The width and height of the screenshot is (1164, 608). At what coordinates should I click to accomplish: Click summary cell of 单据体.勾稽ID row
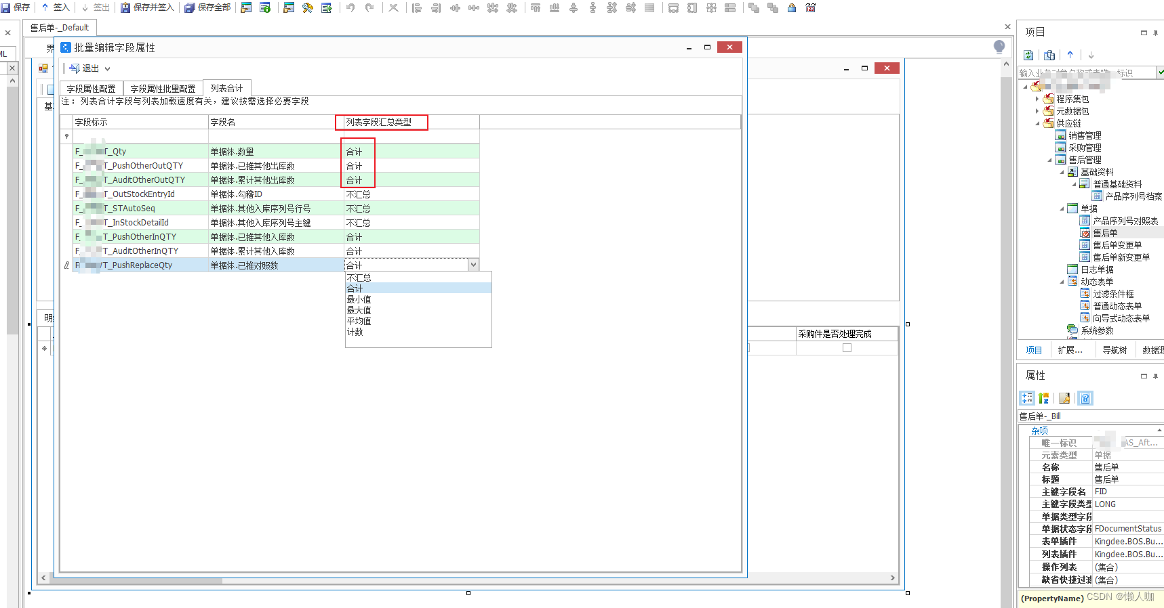tap(412, 194)
